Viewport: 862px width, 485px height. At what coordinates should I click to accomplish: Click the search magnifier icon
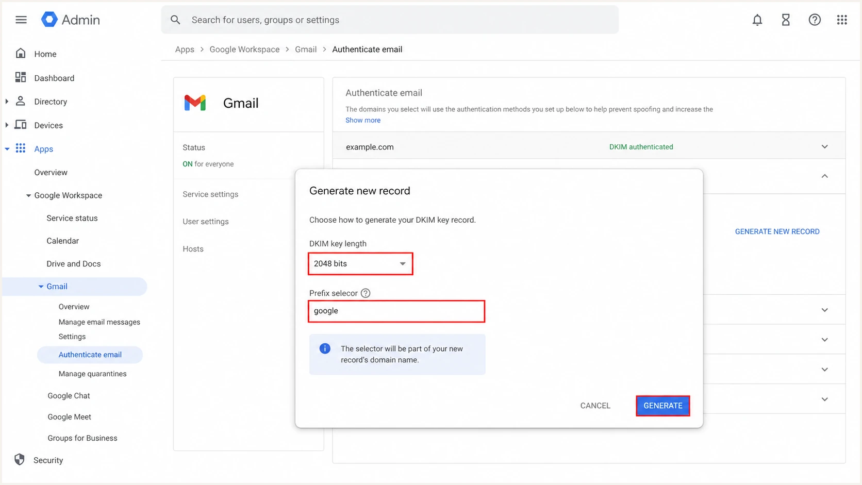click(175, 20)
